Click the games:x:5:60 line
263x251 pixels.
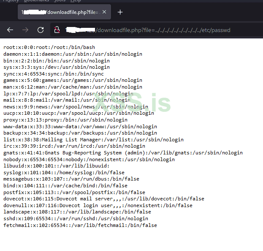[73, 80]
